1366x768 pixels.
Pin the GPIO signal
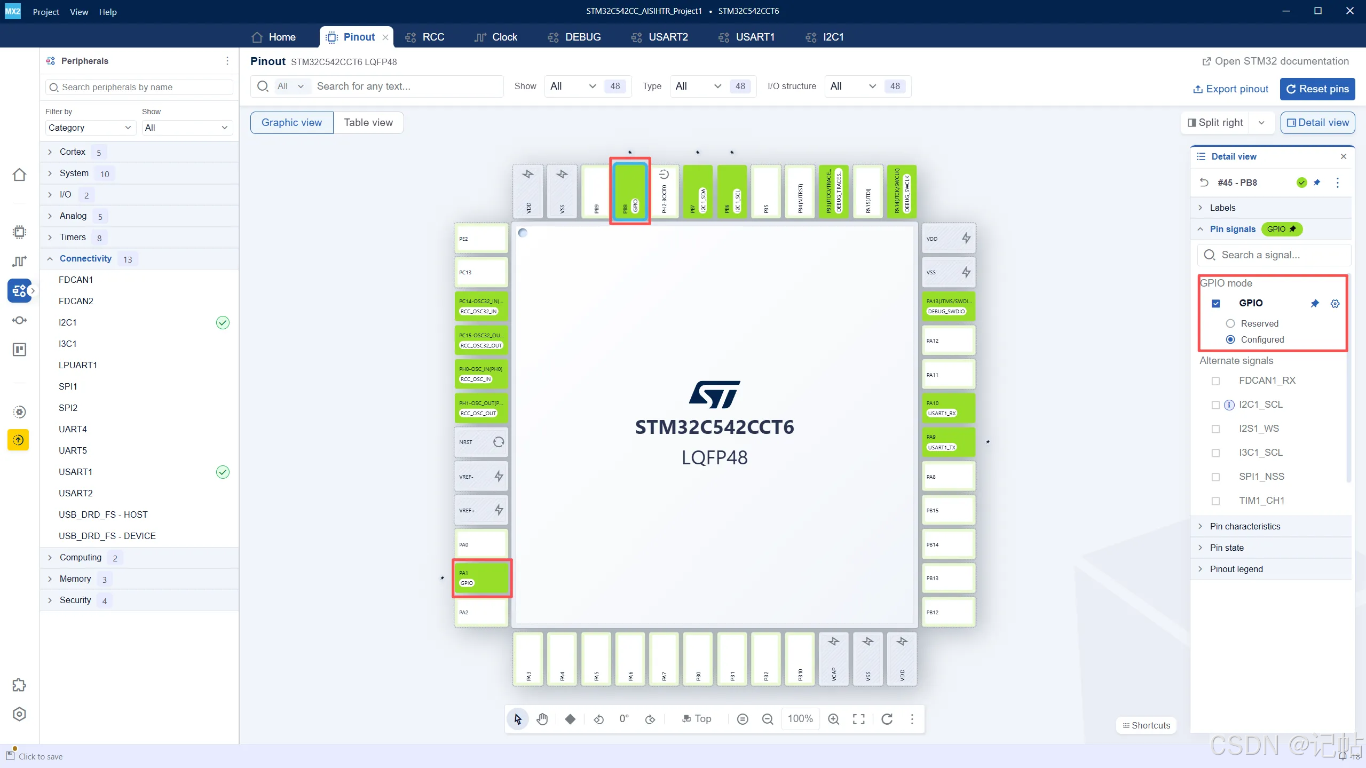point(1315,303)
